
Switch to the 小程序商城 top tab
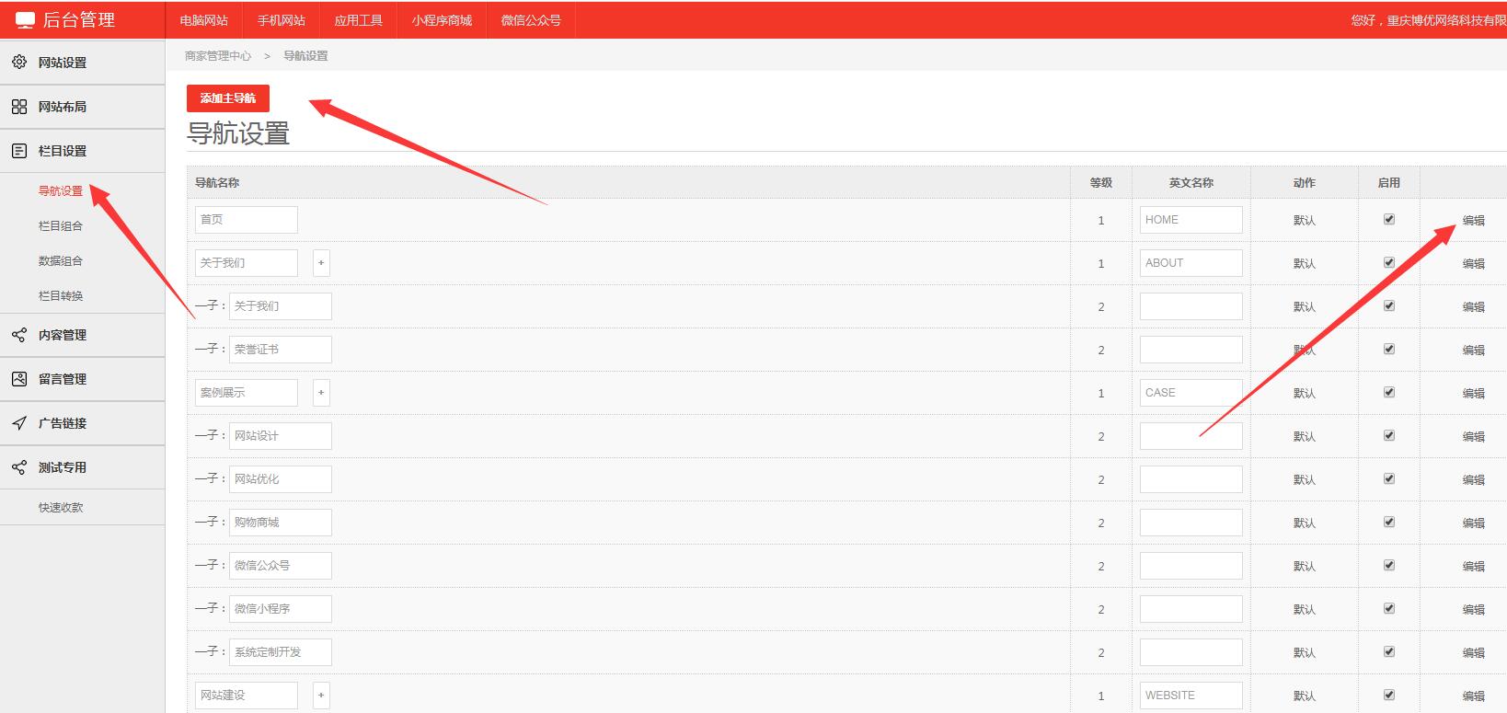[x=442, y=20]
